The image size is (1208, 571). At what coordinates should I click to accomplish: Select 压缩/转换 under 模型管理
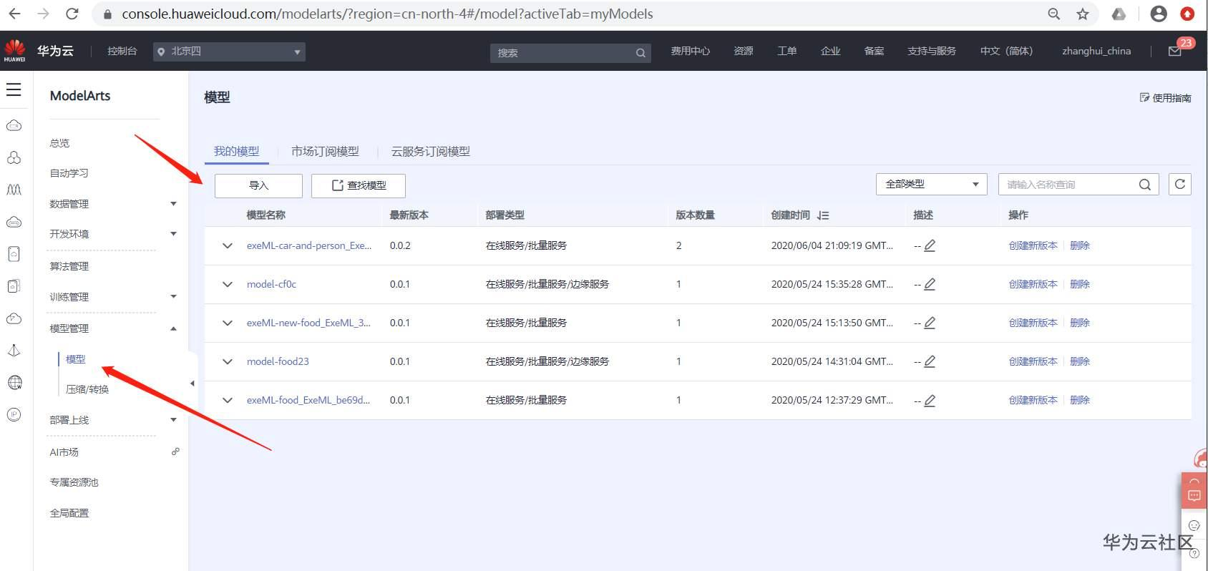click(x=87, y=389)
